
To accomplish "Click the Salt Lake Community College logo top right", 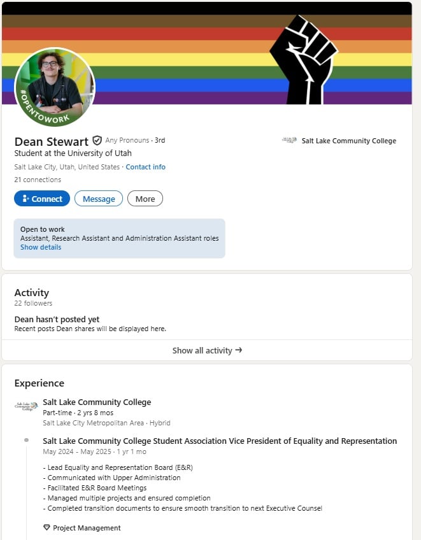I will coord(289,140).
